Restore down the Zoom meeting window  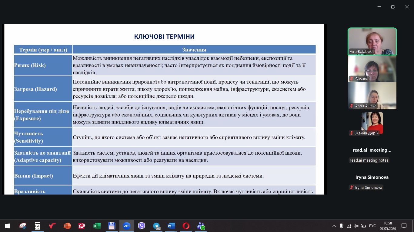point(393,7)
